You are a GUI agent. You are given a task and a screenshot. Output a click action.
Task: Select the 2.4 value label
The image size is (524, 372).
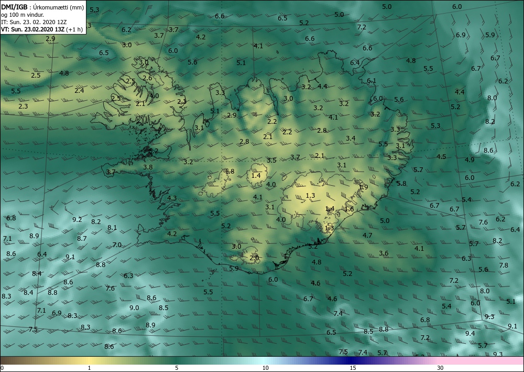click(x=79, y=91)
